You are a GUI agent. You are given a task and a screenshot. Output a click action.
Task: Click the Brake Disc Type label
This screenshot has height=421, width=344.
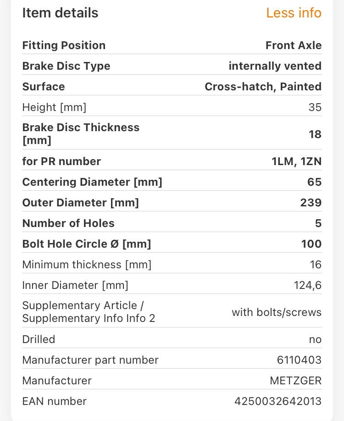pos(66,66)
